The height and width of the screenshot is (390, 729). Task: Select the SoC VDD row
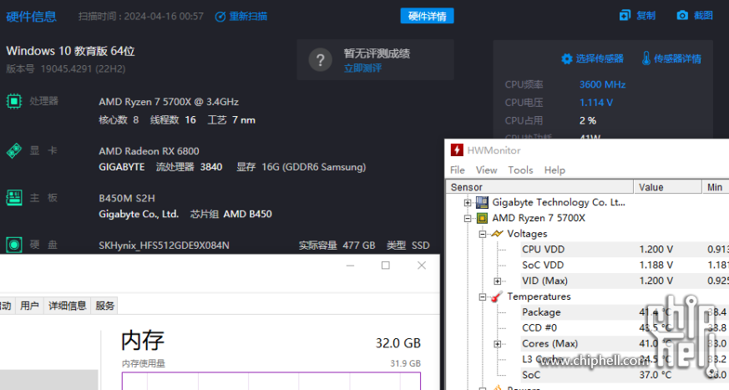tap(625, 266)
